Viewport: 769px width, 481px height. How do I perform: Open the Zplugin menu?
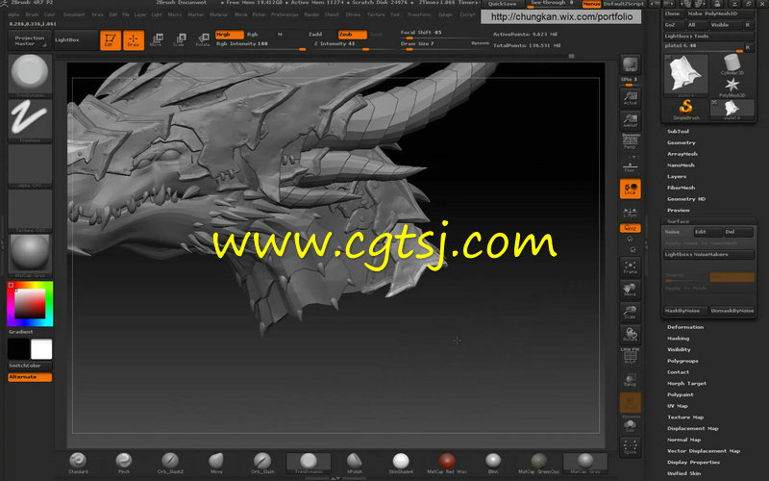(445, 14)
